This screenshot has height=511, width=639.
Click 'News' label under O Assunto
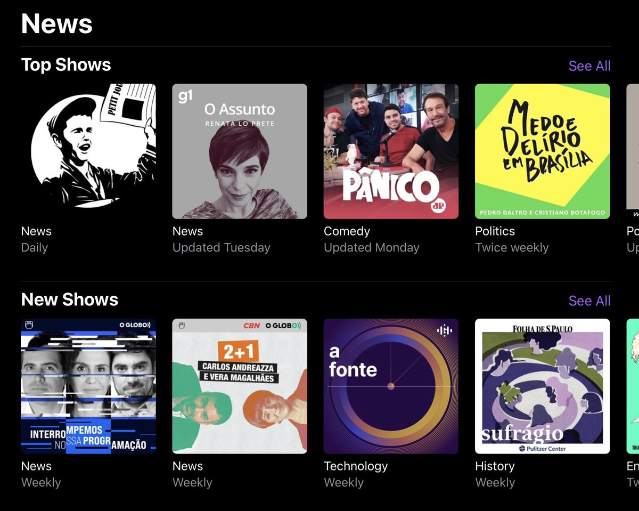pyautogui.click(x=188, y=231)
